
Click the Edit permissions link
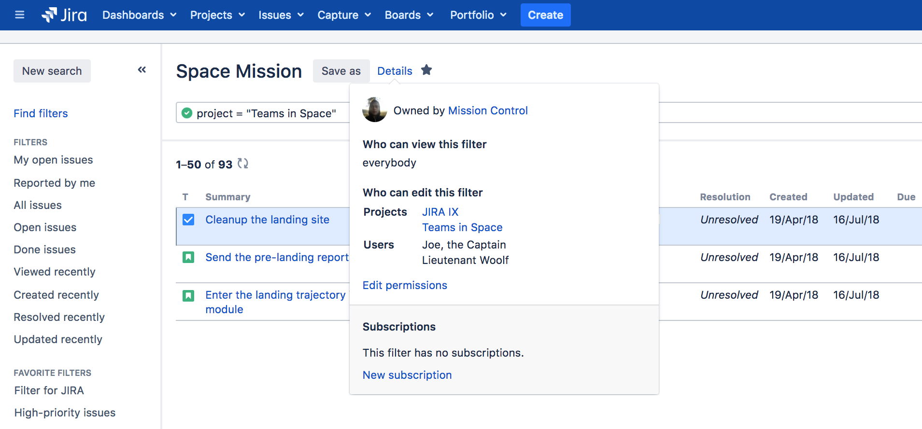tap(405, 285)
